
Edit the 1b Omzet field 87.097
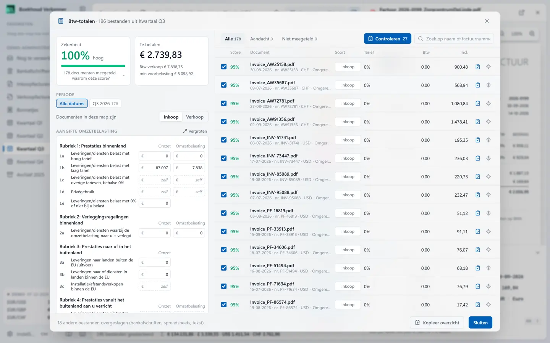(x=155, y=168)
